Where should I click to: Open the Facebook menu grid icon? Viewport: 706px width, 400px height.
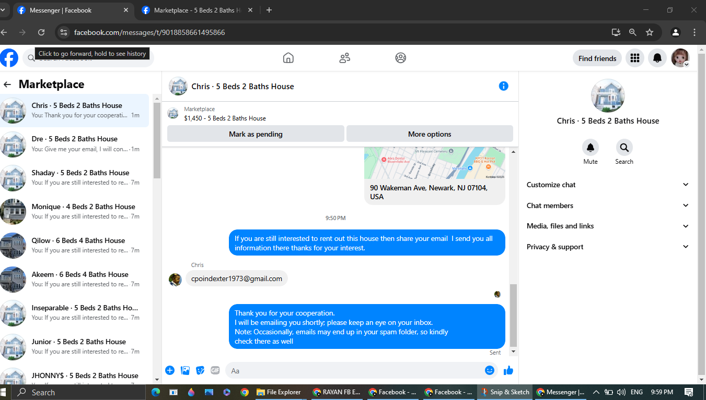635,58
